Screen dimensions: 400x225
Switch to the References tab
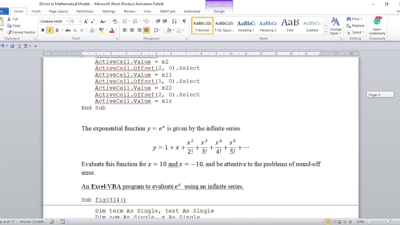tap(85, 11)
